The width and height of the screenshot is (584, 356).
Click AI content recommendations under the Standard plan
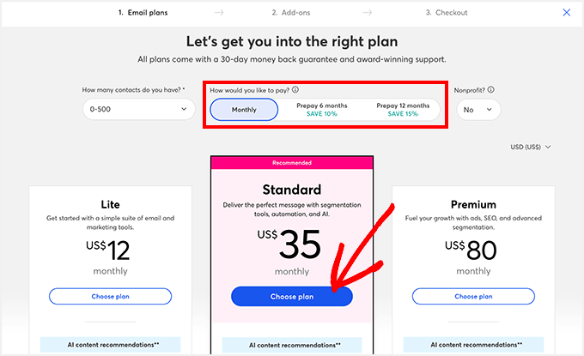click(291, 345)
